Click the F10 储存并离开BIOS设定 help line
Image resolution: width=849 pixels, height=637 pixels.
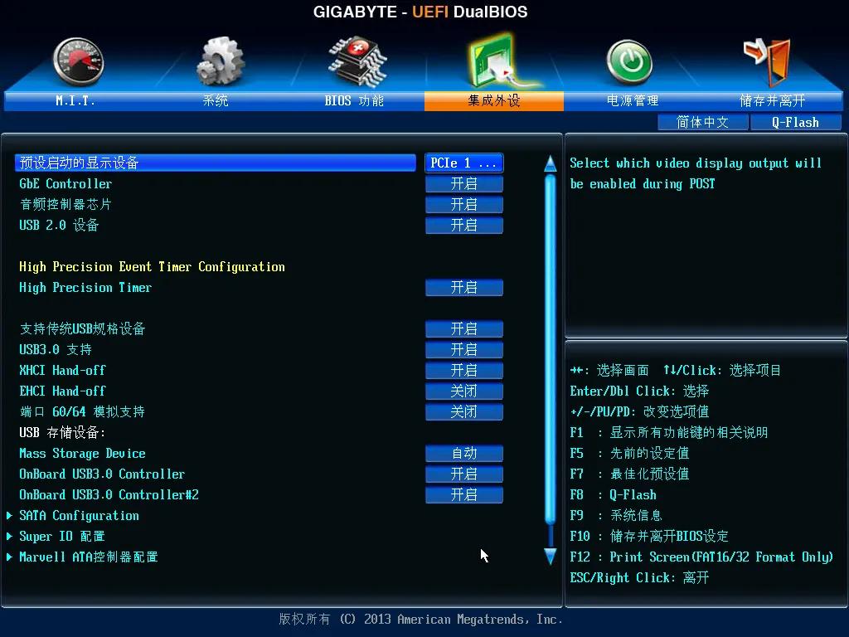click(x=649, y=537)
